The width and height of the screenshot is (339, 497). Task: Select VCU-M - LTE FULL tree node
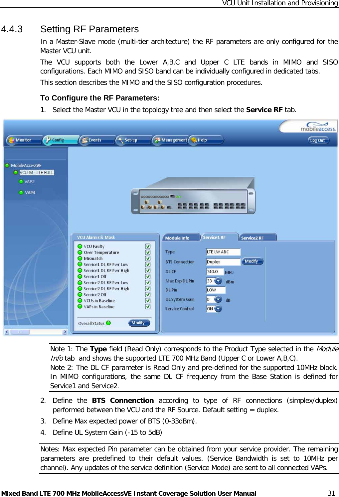[x=36, y=172]
